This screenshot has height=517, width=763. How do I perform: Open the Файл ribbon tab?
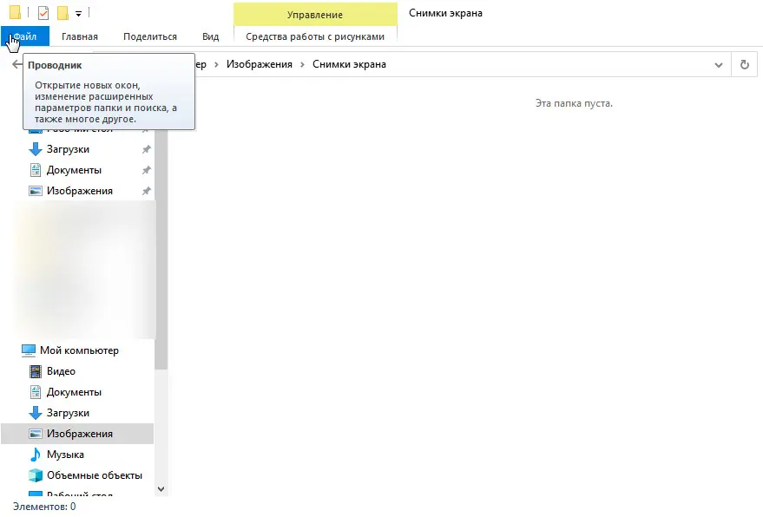(x=25, y=36)
